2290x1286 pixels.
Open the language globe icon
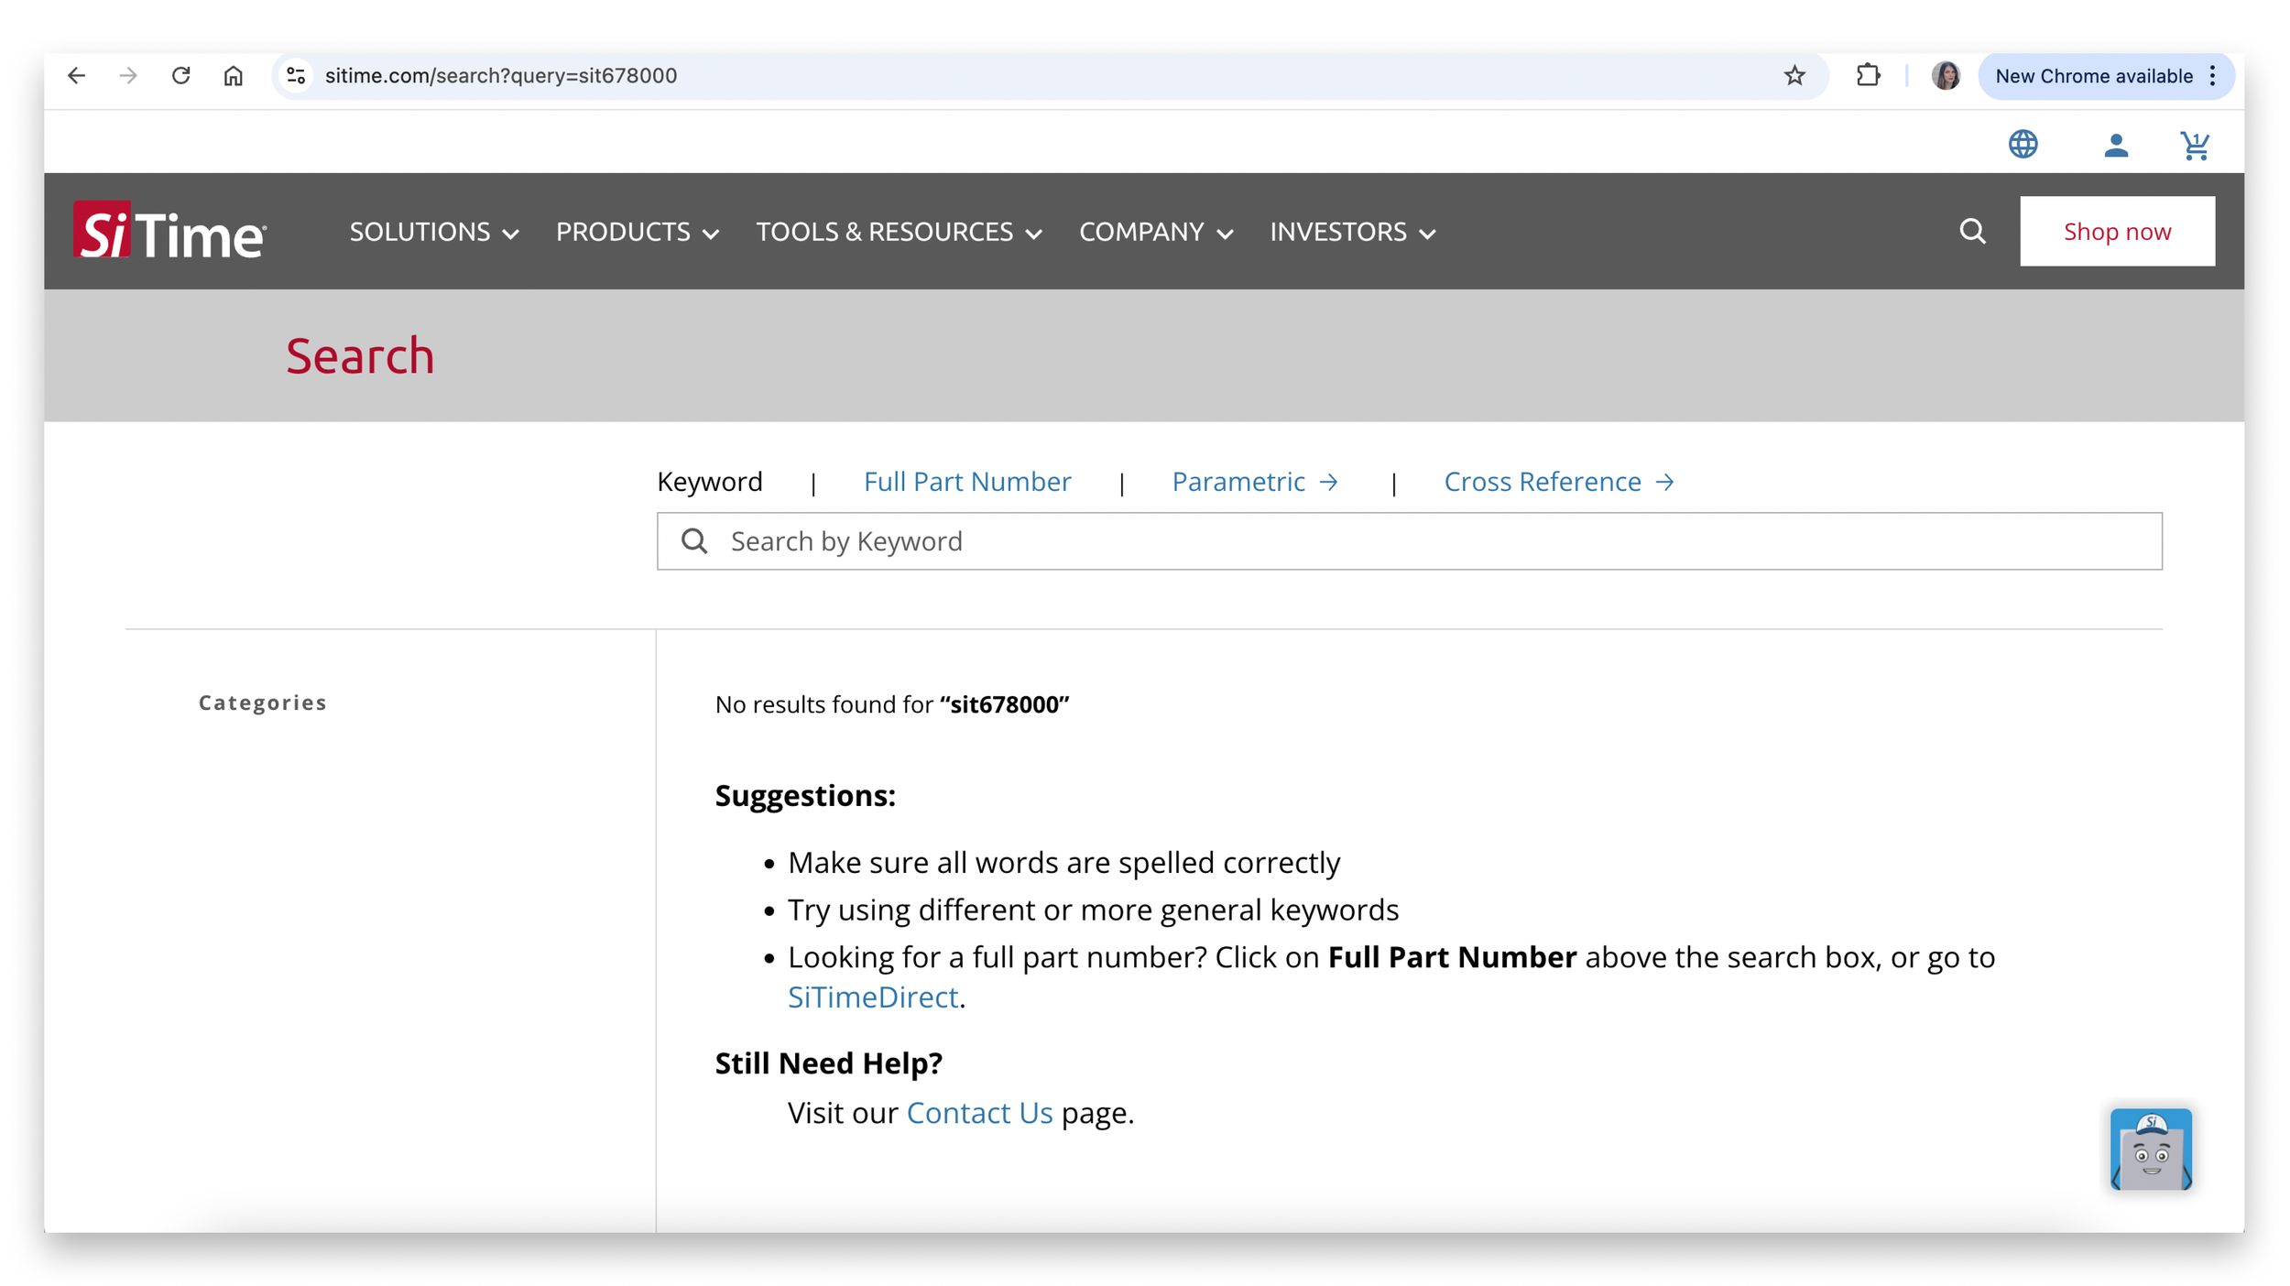2023,144
